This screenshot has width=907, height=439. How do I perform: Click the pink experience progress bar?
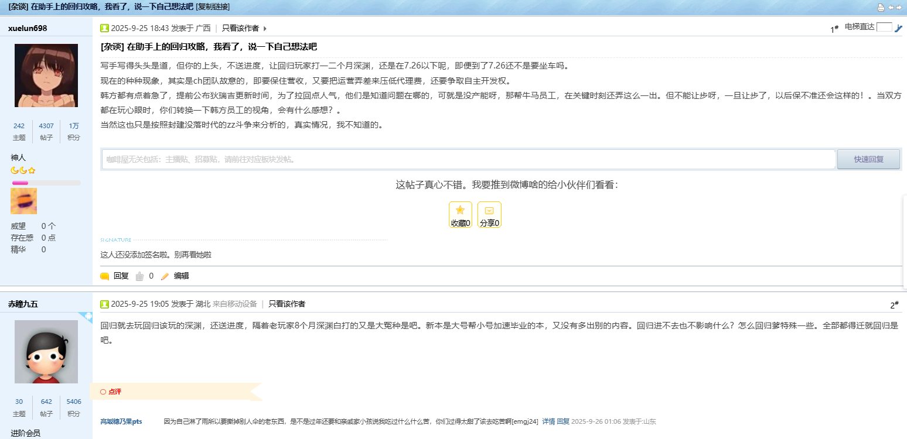[19, 182]
